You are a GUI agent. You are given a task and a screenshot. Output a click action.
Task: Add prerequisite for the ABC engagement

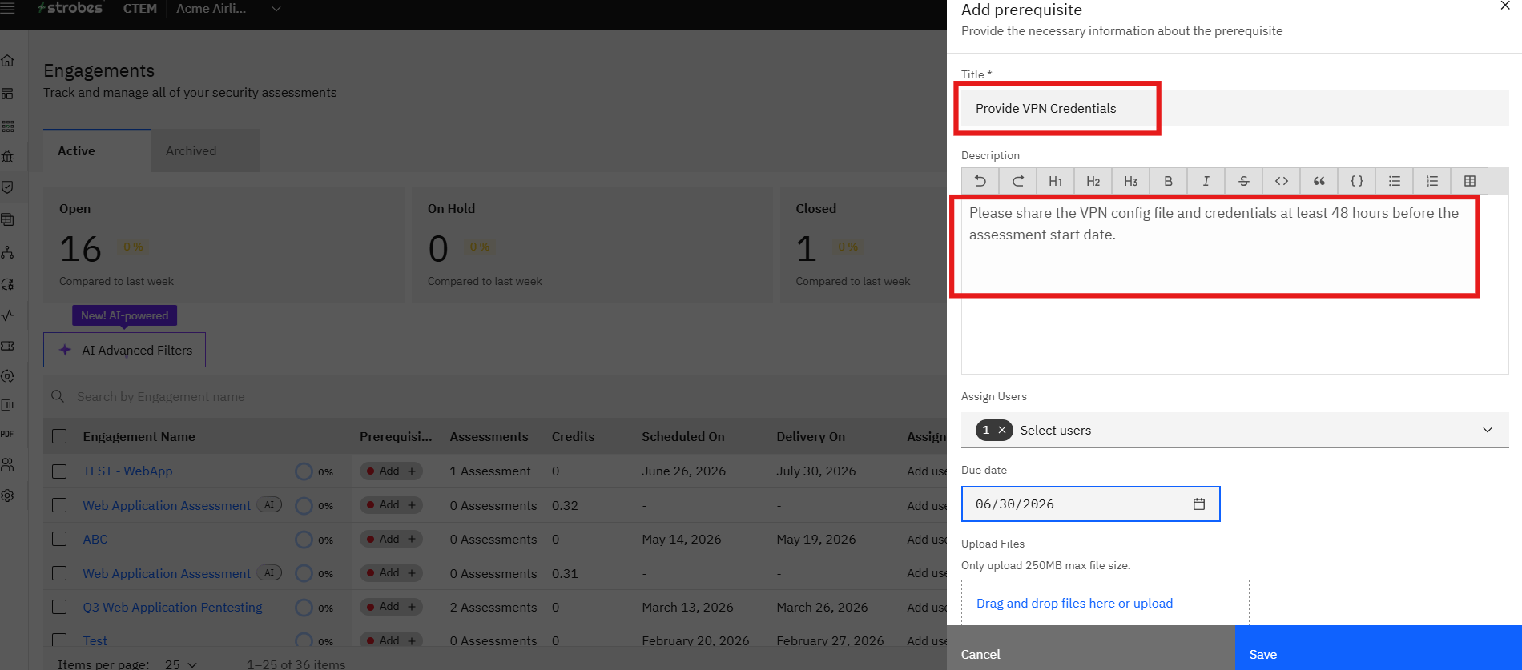[391, 539]
